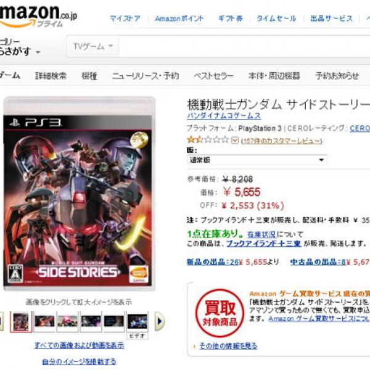Expand the カテゴリーからさがす category menu
This screenshot has height=370, width=370.
tap(20, 47)
